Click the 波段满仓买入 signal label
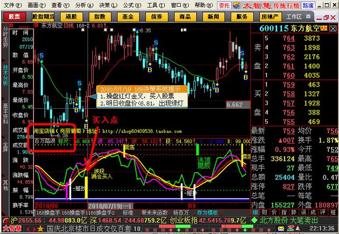Image resolution: width=339 pixels, height=234 pixels. click(x=102, y=174)
